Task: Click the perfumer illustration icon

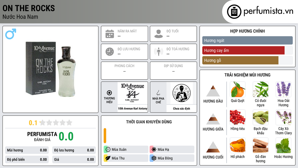Action: point(182,93)
